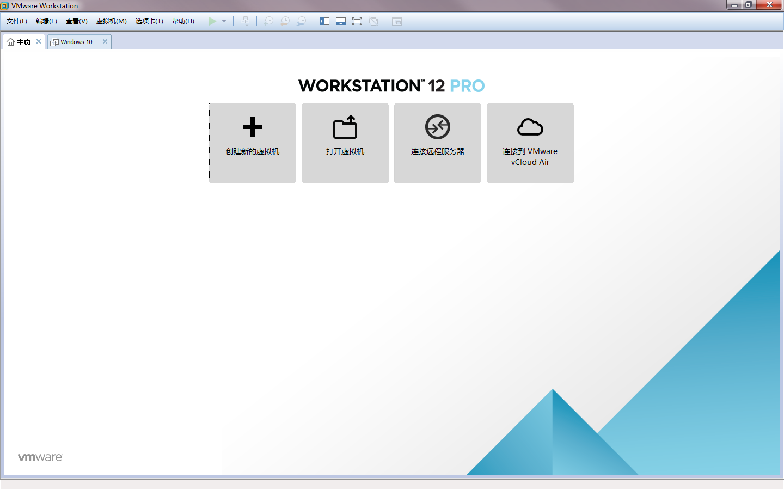This screenshot has height=490, width=784.
Task: Close the Windows 10 tab
Action: click(105, 41)
